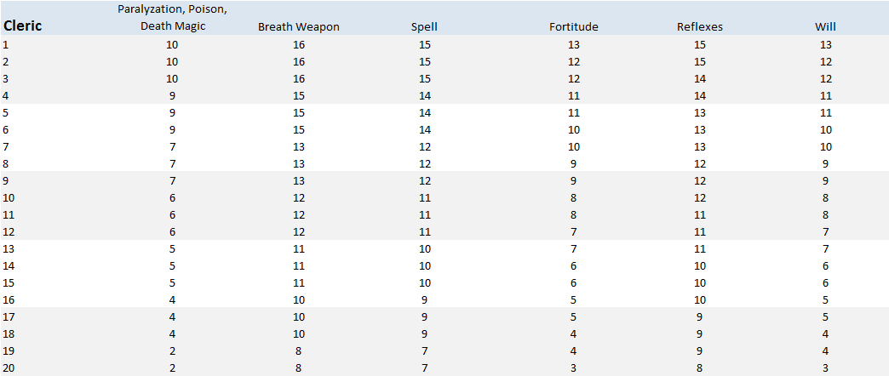Select the Spell value for level 16
The image size is (889, 376).
[424, 299]
